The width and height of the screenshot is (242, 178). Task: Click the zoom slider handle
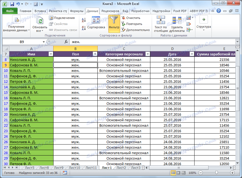216,173
